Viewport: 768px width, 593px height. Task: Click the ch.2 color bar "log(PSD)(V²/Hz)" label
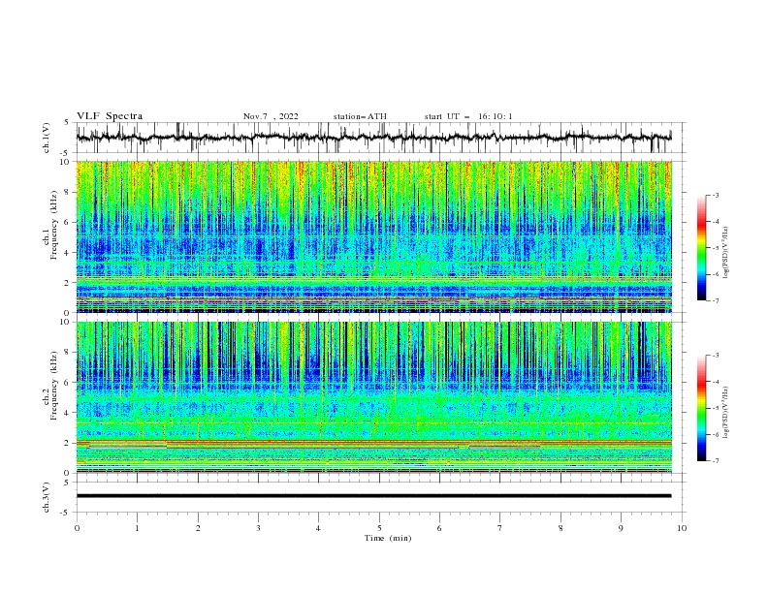[726, 413]
